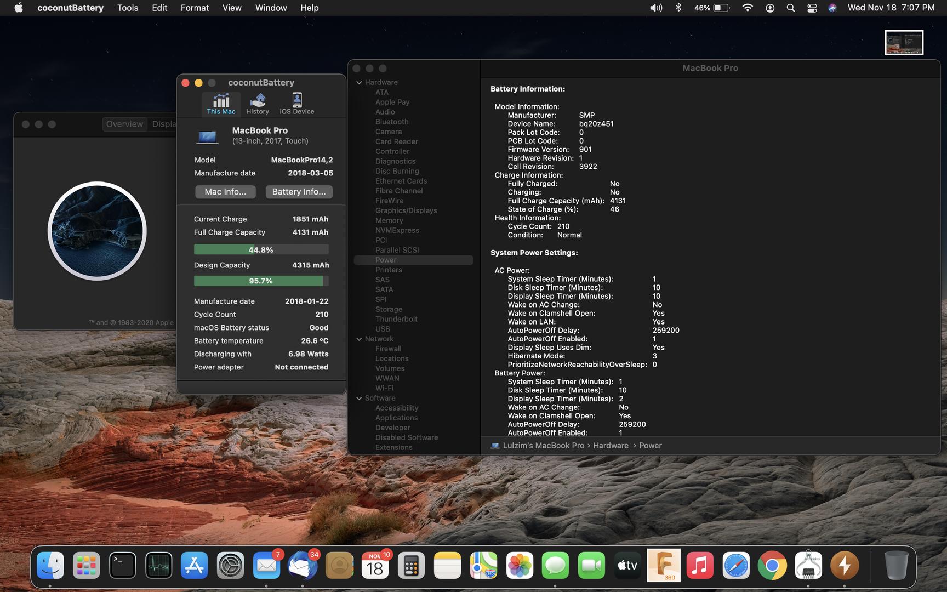The width and height of the screenshot is (947, 592).
Task: Open Maps from the Dock
Action: tap(483, 565)
